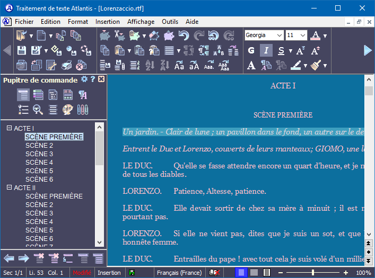
Task: Click the sentence case 'Aaa.' icon
Action: 209,65
